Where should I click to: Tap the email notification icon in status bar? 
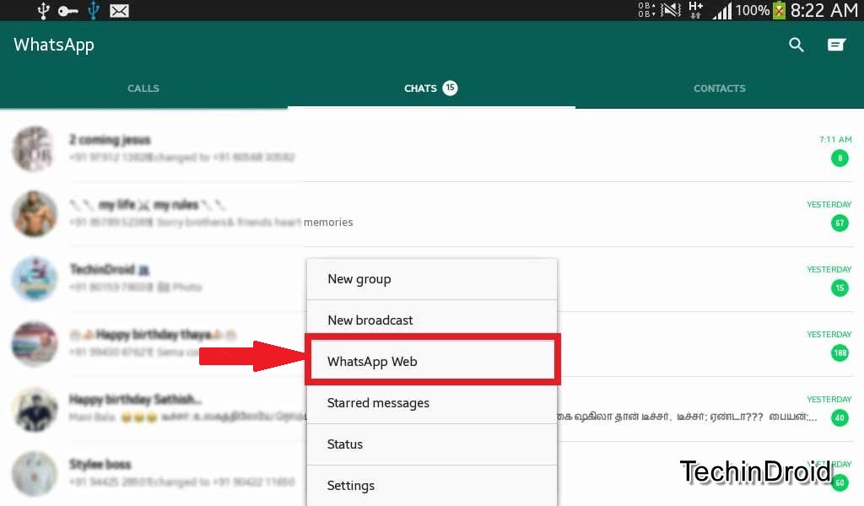(119, 10)
